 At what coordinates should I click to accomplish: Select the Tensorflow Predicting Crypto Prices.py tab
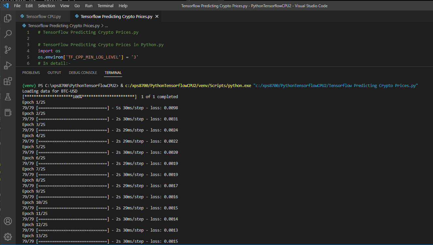point(116,16)
